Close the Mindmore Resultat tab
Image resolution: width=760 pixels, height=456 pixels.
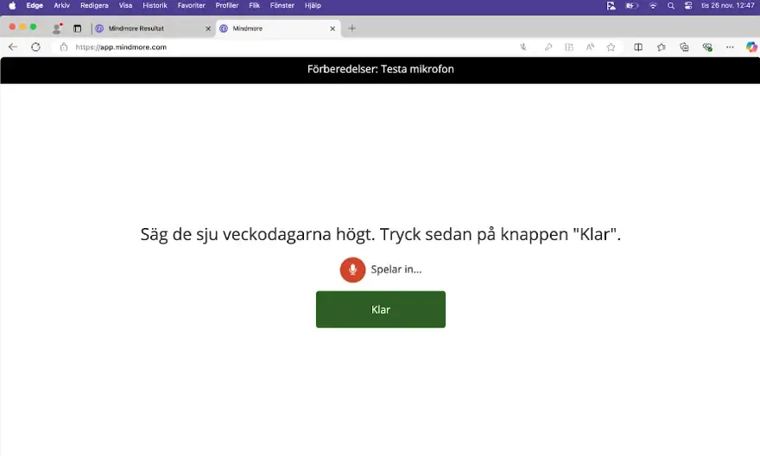208,28
